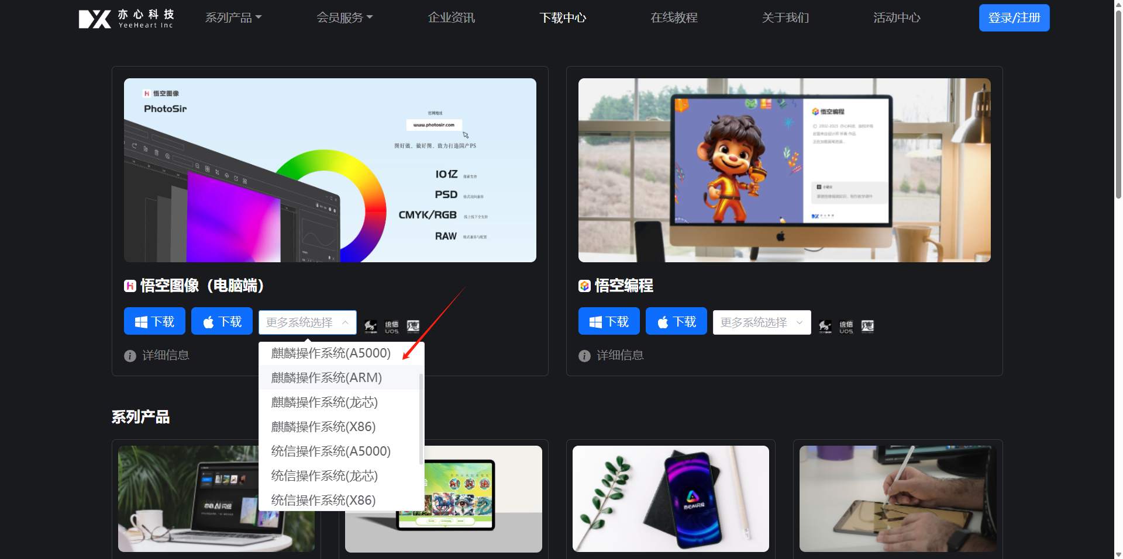Open the drawing tablet product card
This screenshot has width=1123, height=559.
[x=898, y=499]
